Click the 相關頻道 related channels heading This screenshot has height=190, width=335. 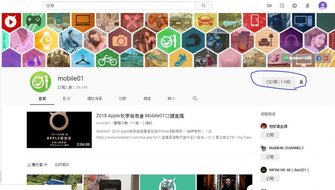268,114
